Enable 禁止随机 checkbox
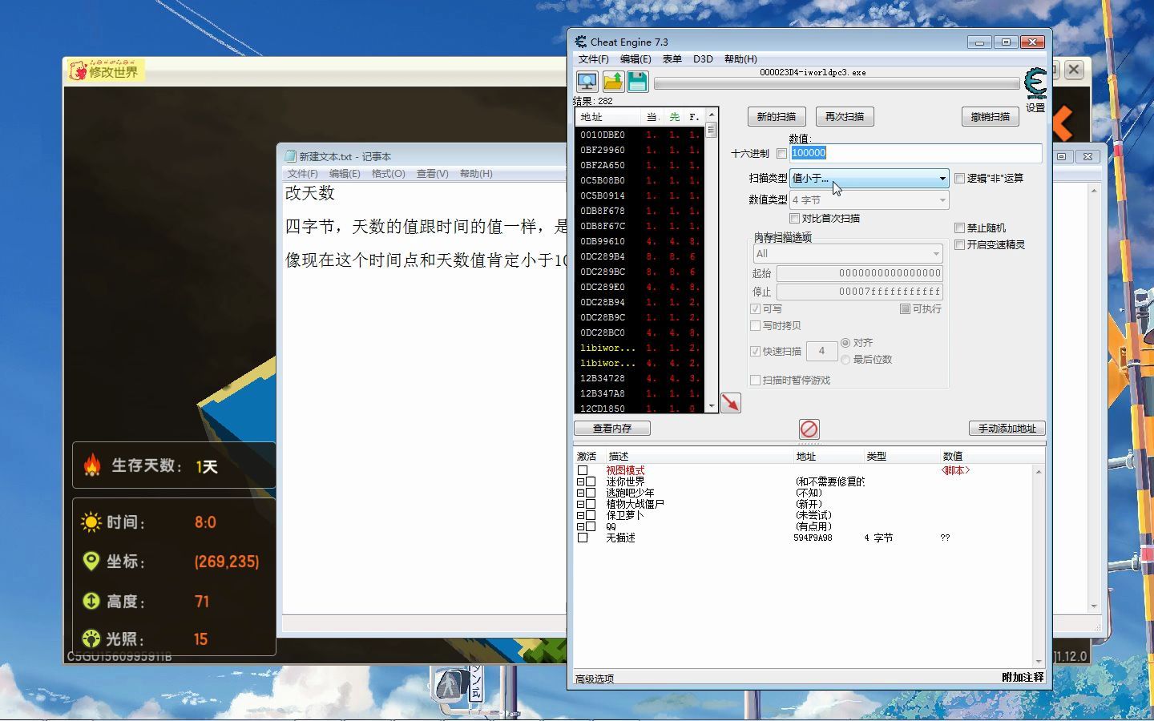The image size is (1154, 721). (959, 228)
